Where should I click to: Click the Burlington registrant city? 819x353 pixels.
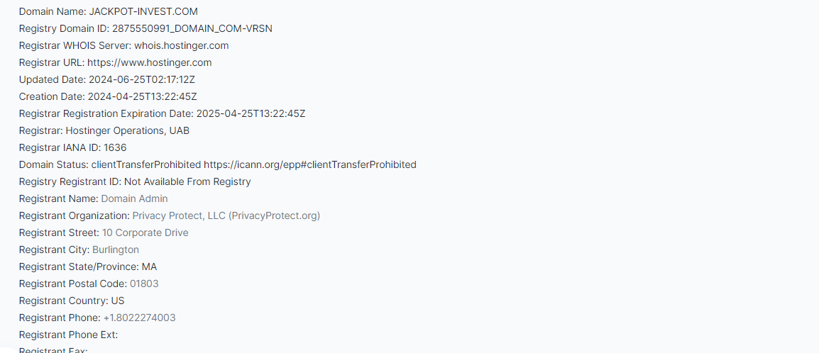coord(116,250)
